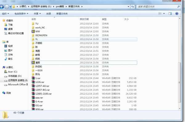Image resolution: width=185 pixels, height=122 pixels.
Task: Sort by the 类型 column header
Action: click(104, 19)
